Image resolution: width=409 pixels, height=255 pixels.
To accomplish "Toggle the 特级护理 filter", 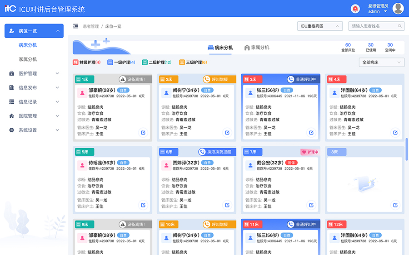I will coord(87,63).
